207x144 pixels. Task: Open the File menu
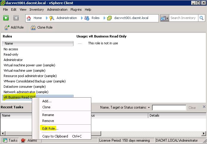5,10
